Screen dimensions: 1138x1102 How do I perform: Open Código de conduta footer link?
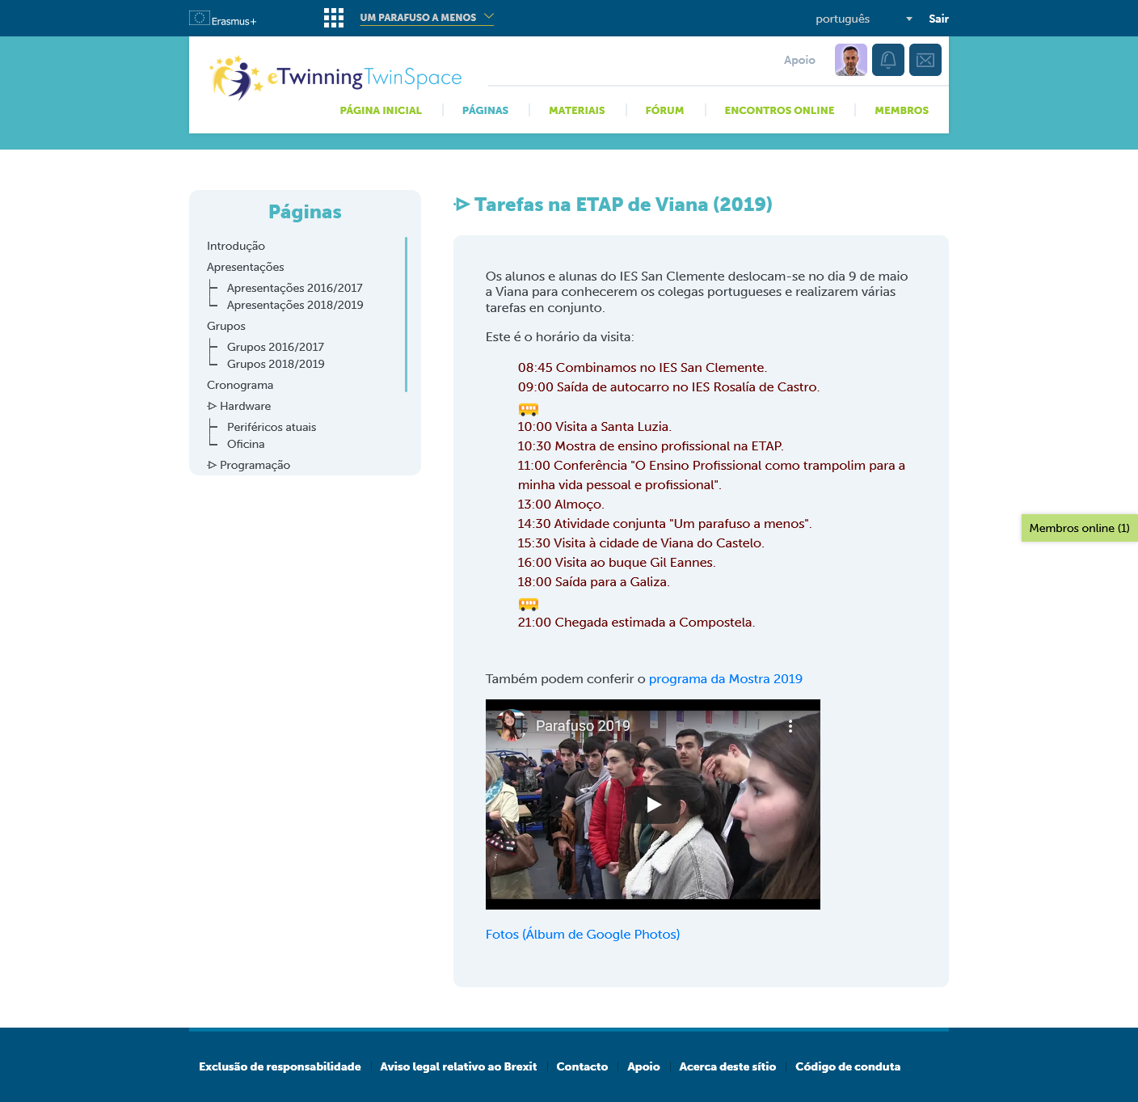tap(848, 1066)
